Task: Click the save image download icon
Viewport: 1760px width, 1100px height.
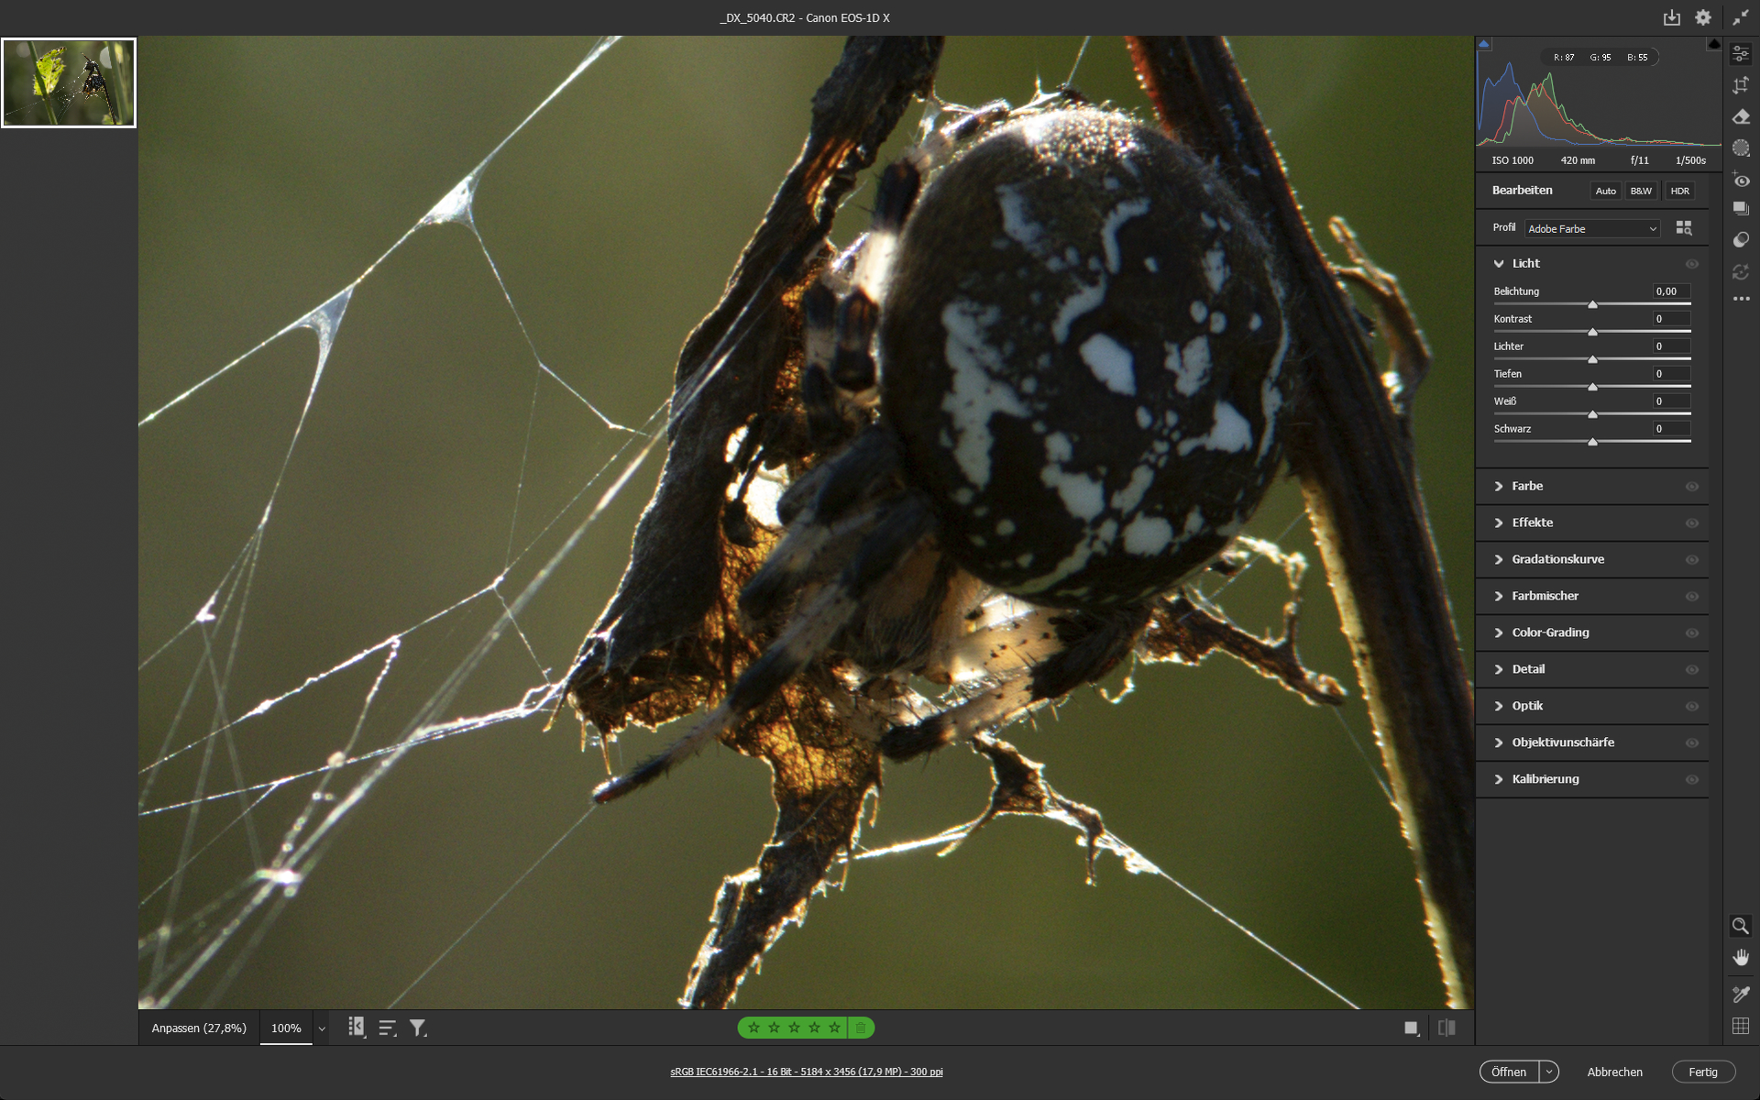Action: click(x=1672, y=17)
